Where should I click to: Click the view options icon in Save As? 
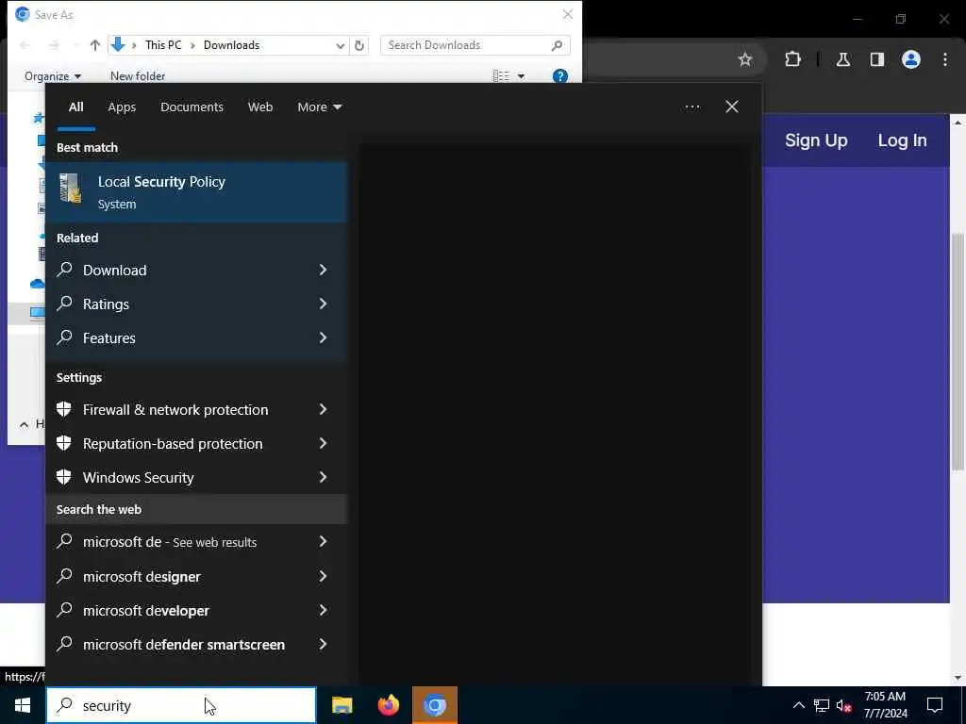[501, 76]
